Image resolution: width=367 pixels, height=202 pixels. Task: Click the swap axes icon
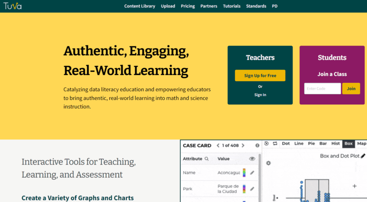coord(275,143)
